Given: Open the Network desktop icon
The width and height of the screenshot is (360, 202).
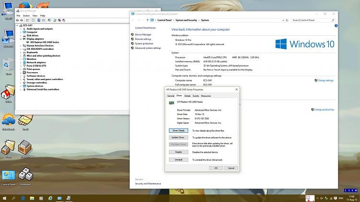Looking at the screenshot, I should [8, 38].
